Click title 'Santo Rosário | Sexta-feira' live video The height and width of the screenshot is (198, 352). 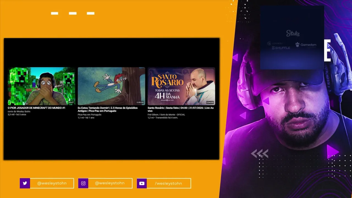coord(180,109)
